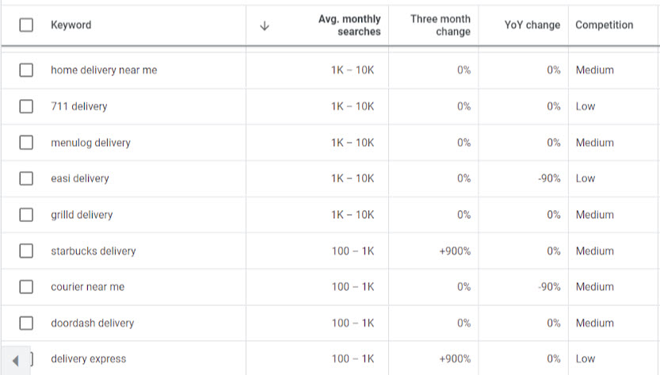Click the left scroll arrow icon
The width and height of the screenshot is (660, 375).
coord(16,361)
